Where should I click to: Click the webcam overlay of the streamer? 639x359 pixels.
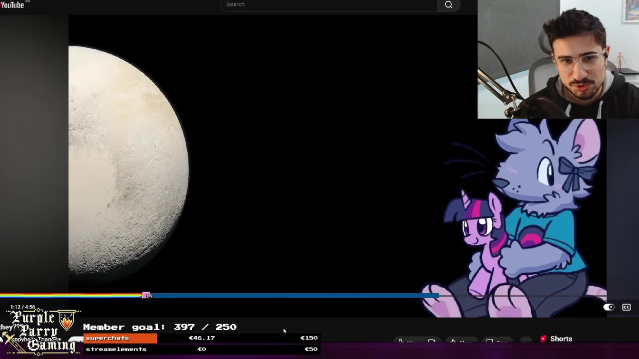(x=558, y=59)
